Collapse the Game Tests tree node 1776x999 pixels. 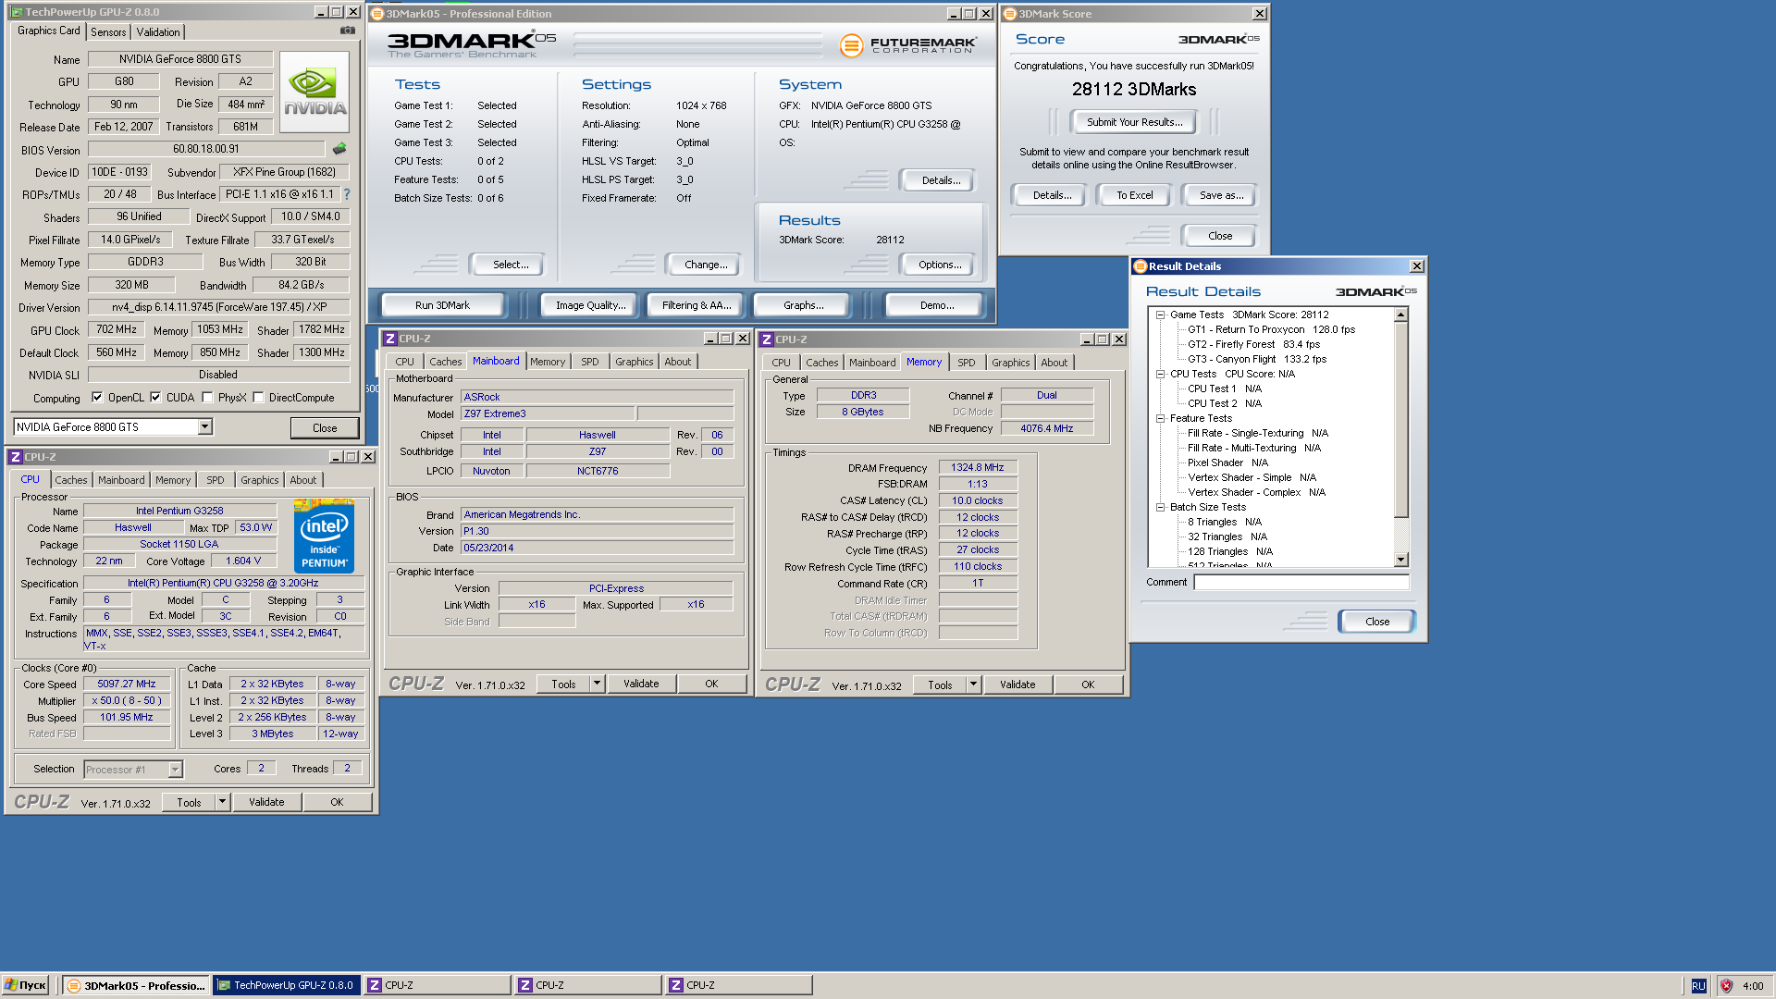tap(1160, 314)
